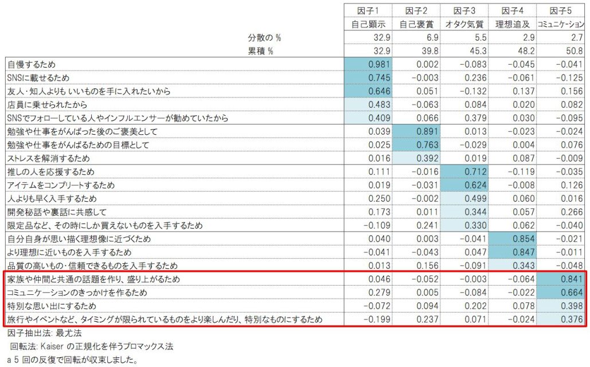Select the 因子2 column header
The image size is (590, 367).
[416, 10]
